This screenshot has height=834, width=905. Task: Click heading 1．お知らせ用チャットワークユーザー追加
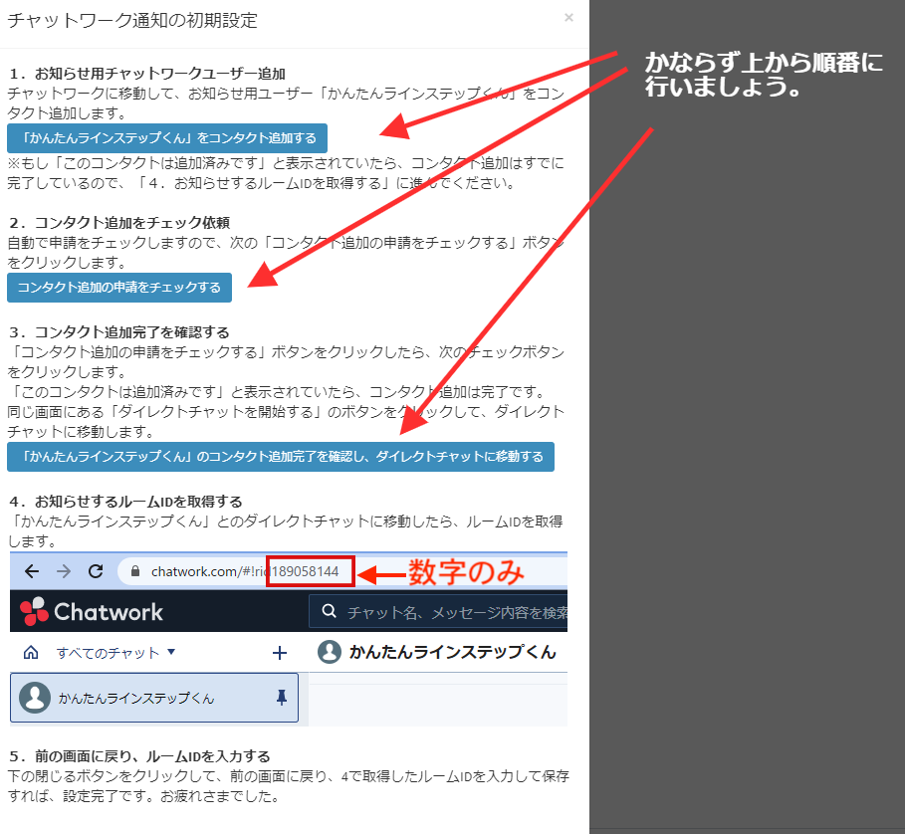(147, 74)
